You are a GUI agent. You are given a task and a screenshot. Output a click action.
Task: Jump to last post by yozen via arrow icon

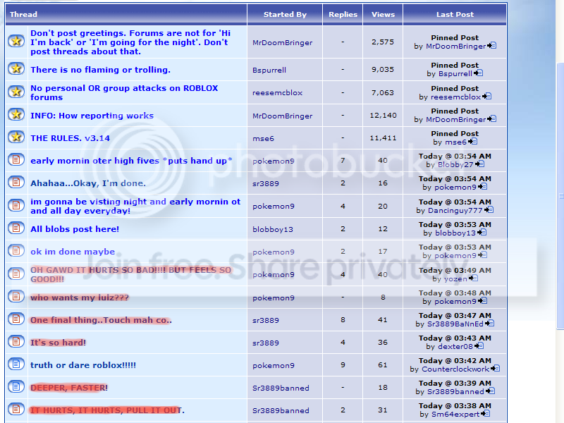click(473, 278)
